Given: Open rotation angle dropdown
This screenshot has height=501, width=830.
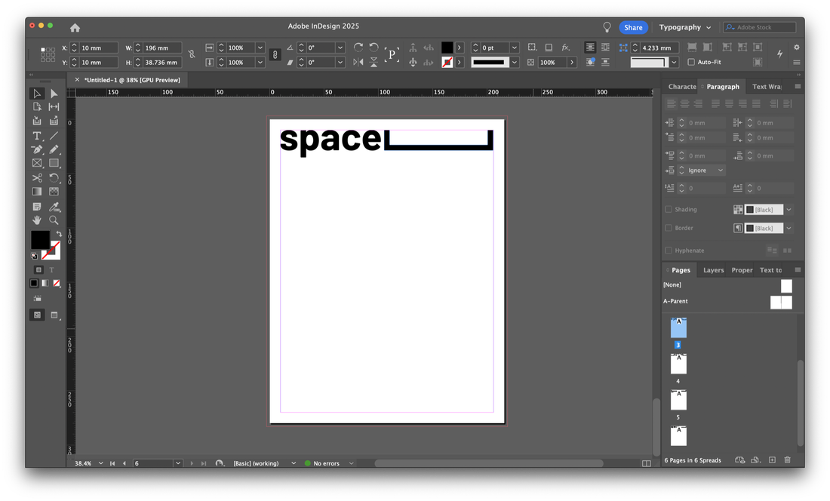Looking at the screenshot, I should click(x=340, y=48).
